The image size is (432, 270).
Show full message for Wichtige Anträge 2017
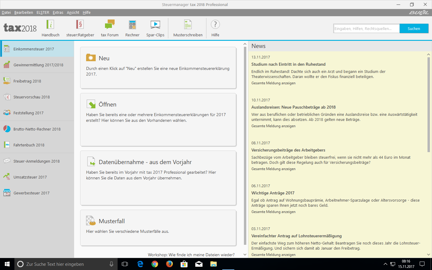click(x=273, y=212)
